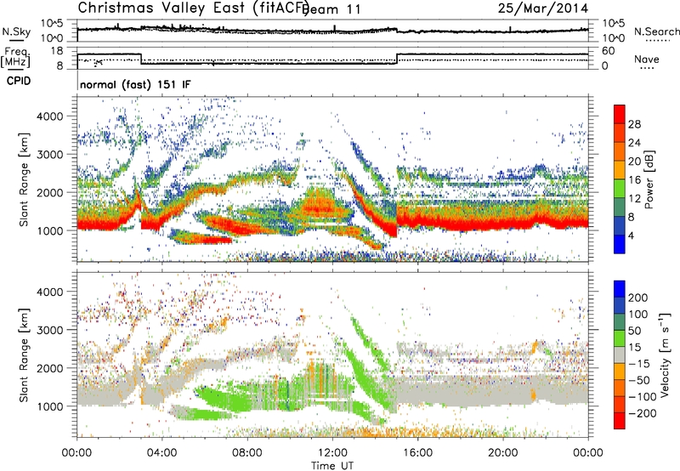Screen dimensions: 680x471
Task: Click the 'Freq. [MHz]' axis label
Action: pyautogui.click(x=15, y=57)
